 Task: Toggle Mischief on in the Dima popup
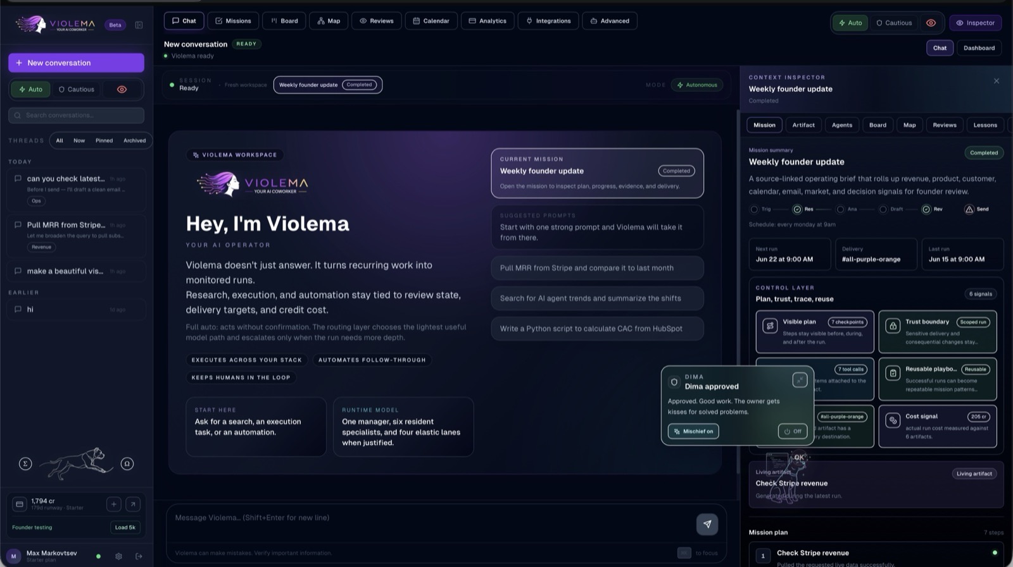[x=693, y=432]
